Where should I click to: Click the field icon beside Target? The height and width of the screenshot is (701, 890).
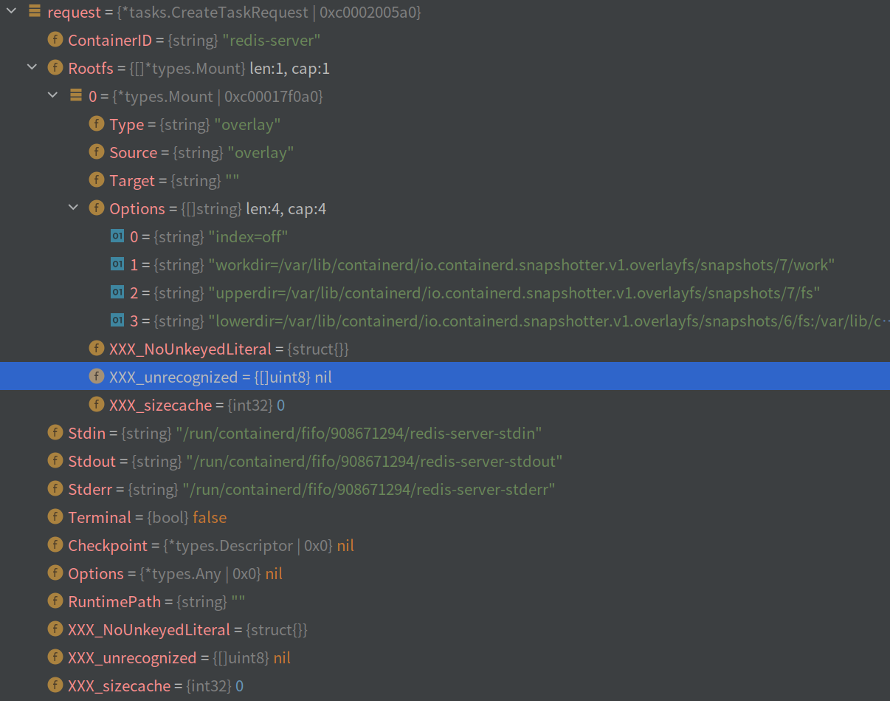point(96,180)
